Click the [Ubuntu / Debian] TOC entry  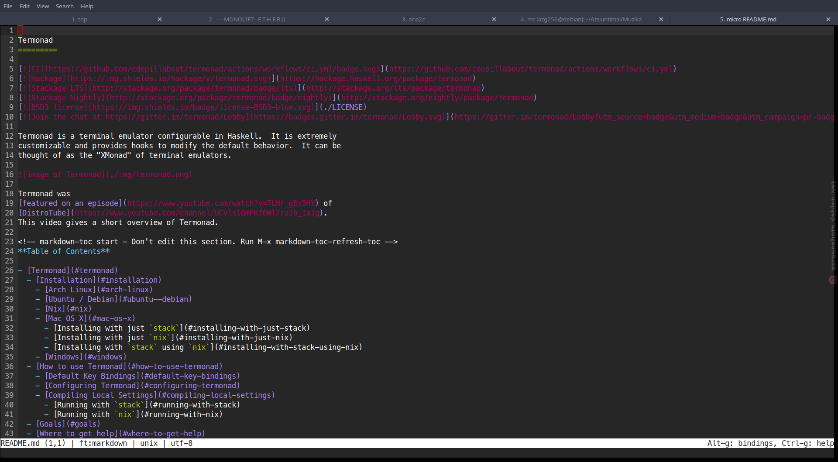point(118,299)
